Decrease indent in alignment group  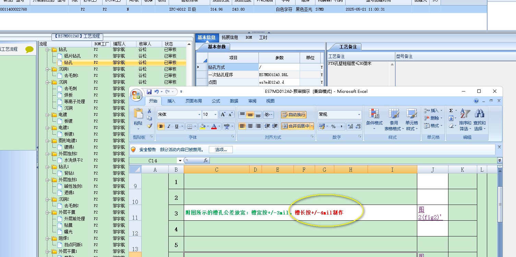pyautogui.click(x=267, y=126)
